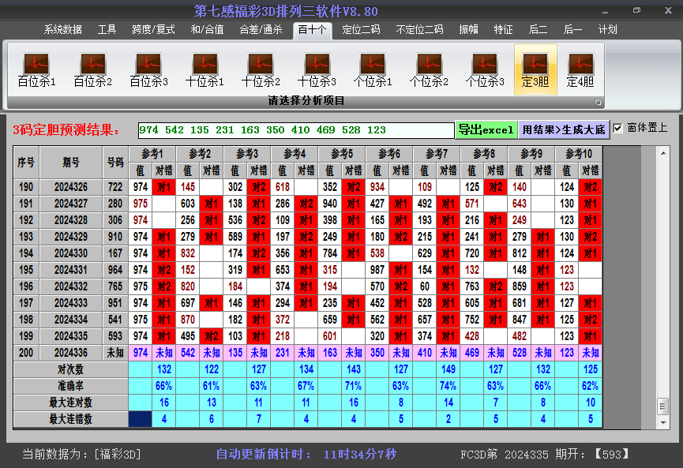Click the 期号 column header
Image resolution: width=683 pixels, height=468 pixels.
tap(71, 163)
